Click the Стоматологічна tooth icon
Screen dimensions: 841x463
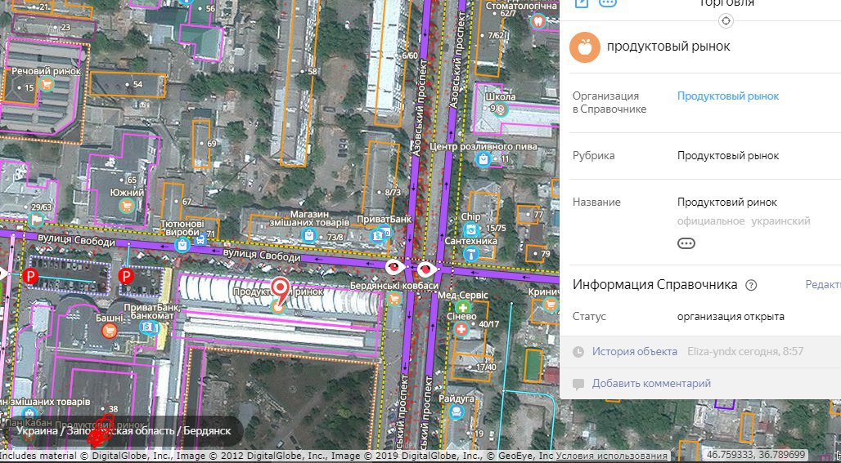coord(537,21)
